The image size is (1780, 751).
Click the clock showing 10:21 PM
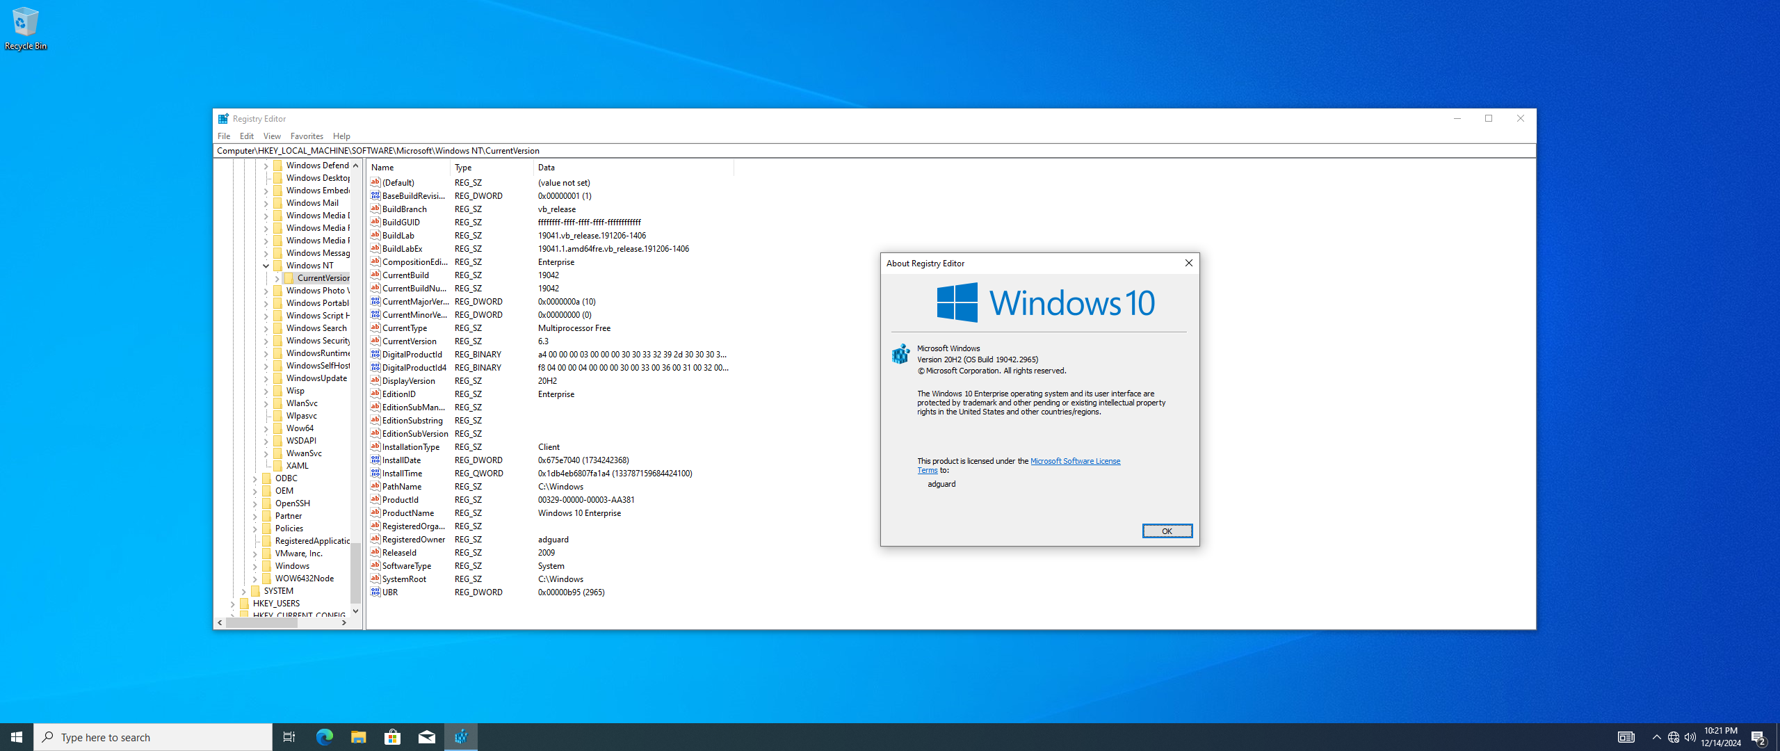pyautogui.click(x=1721, y=737)
